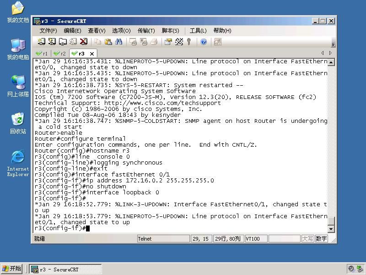Click the blue Help question icon
This screenshot has height=275, width=366.
(204, 42)
